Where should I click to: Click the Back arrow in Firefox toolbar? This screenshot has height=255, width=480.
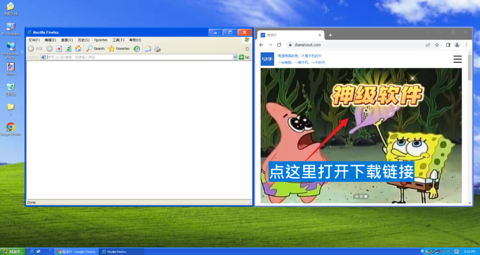point(31,48)
